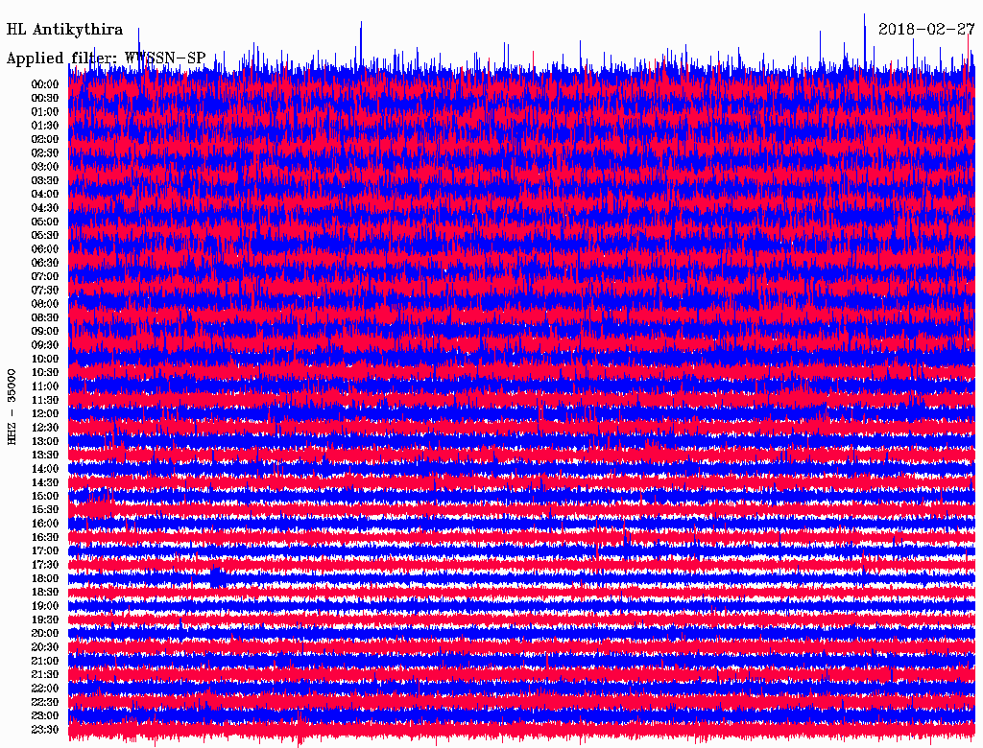Viewport: 983px width, 748px height.
Task: Select the 07:00 time label
Action: (x=45, y=276)
